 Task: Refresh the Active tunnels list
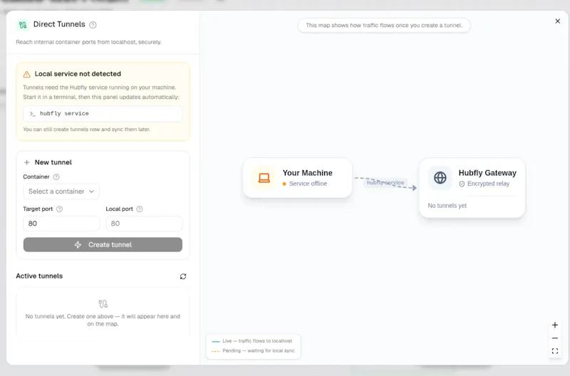[183, 276]
